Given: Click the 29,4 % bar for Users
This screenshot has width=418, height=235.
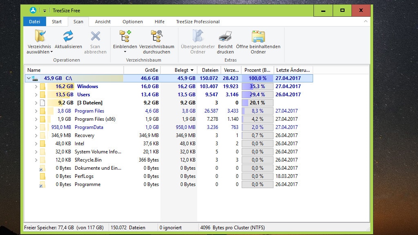Looking at the screenshot, I should (x=258, y=95).
